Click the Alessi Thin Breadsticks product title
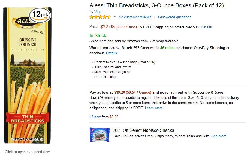This screenshot has width=250, height=155. tap(156, 5)
